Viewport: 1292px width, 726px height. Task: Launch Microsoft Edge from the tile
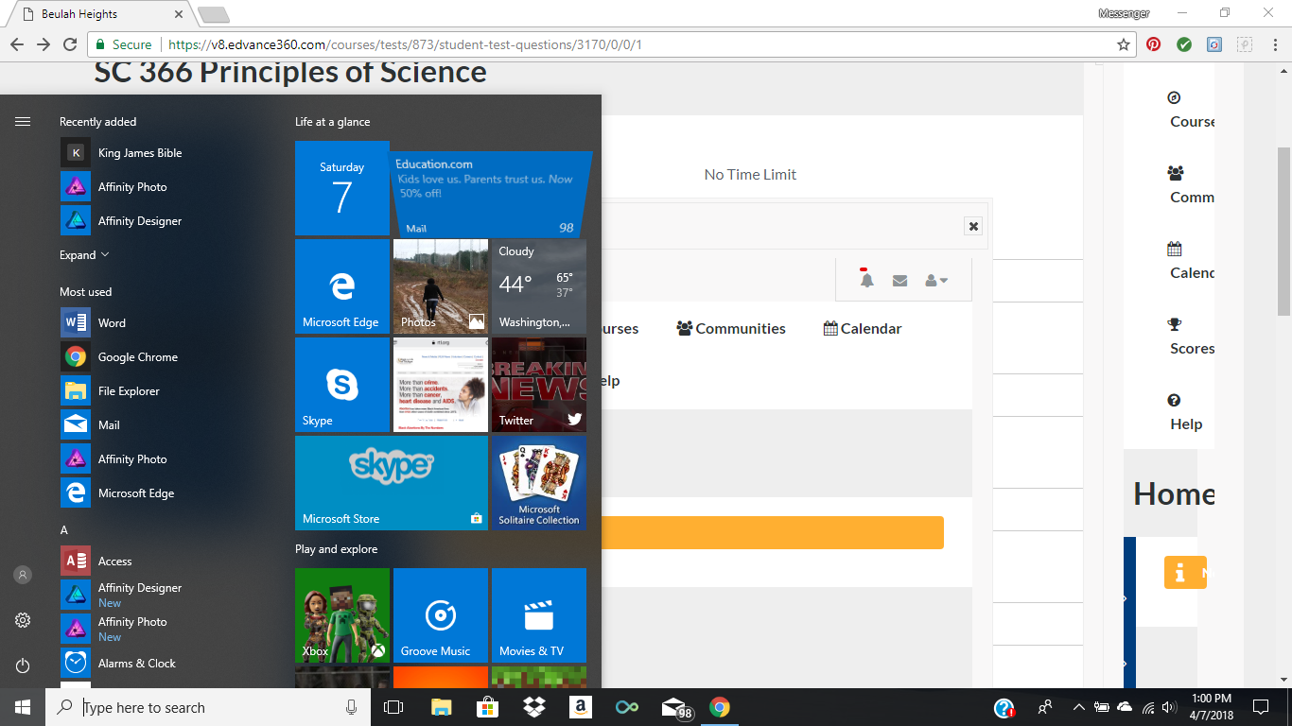341,286
